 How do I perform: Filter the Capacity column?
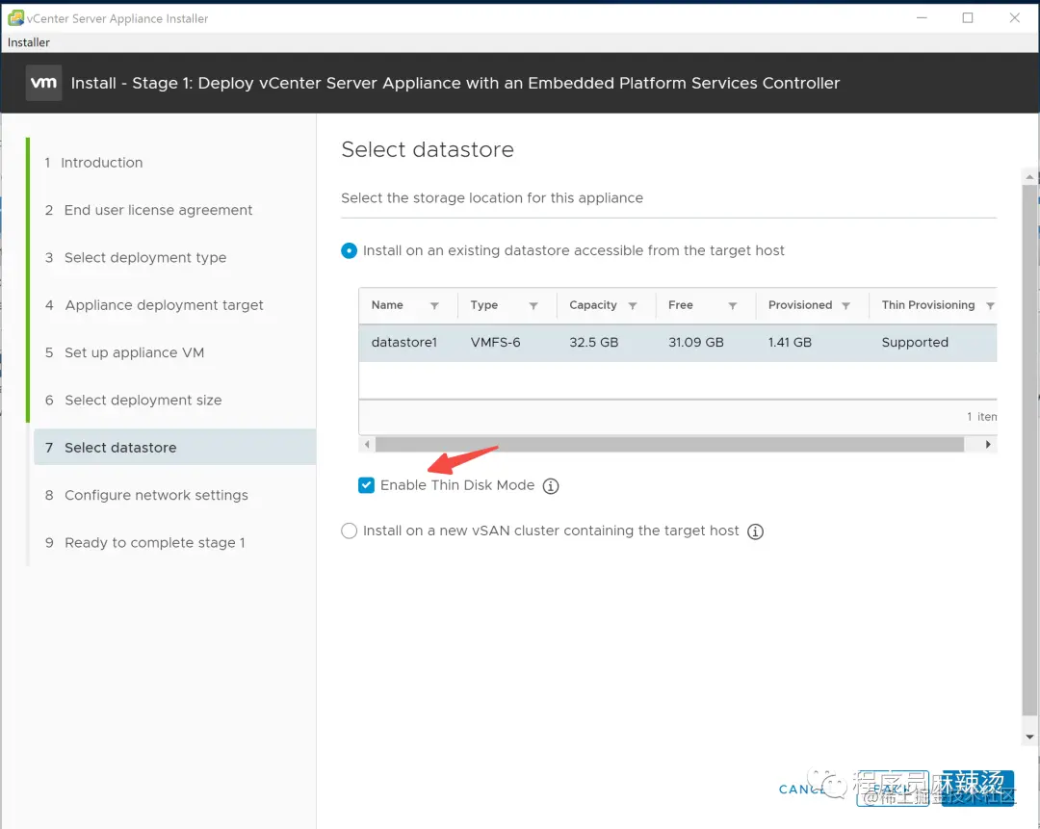(633, 306)
